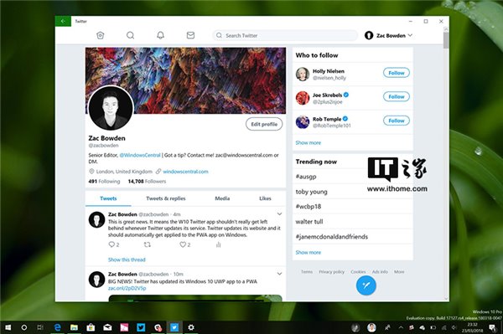Click the volume icon in system tray
The height and width of the screenshot is (334, 503).
[x=454, y=327]
